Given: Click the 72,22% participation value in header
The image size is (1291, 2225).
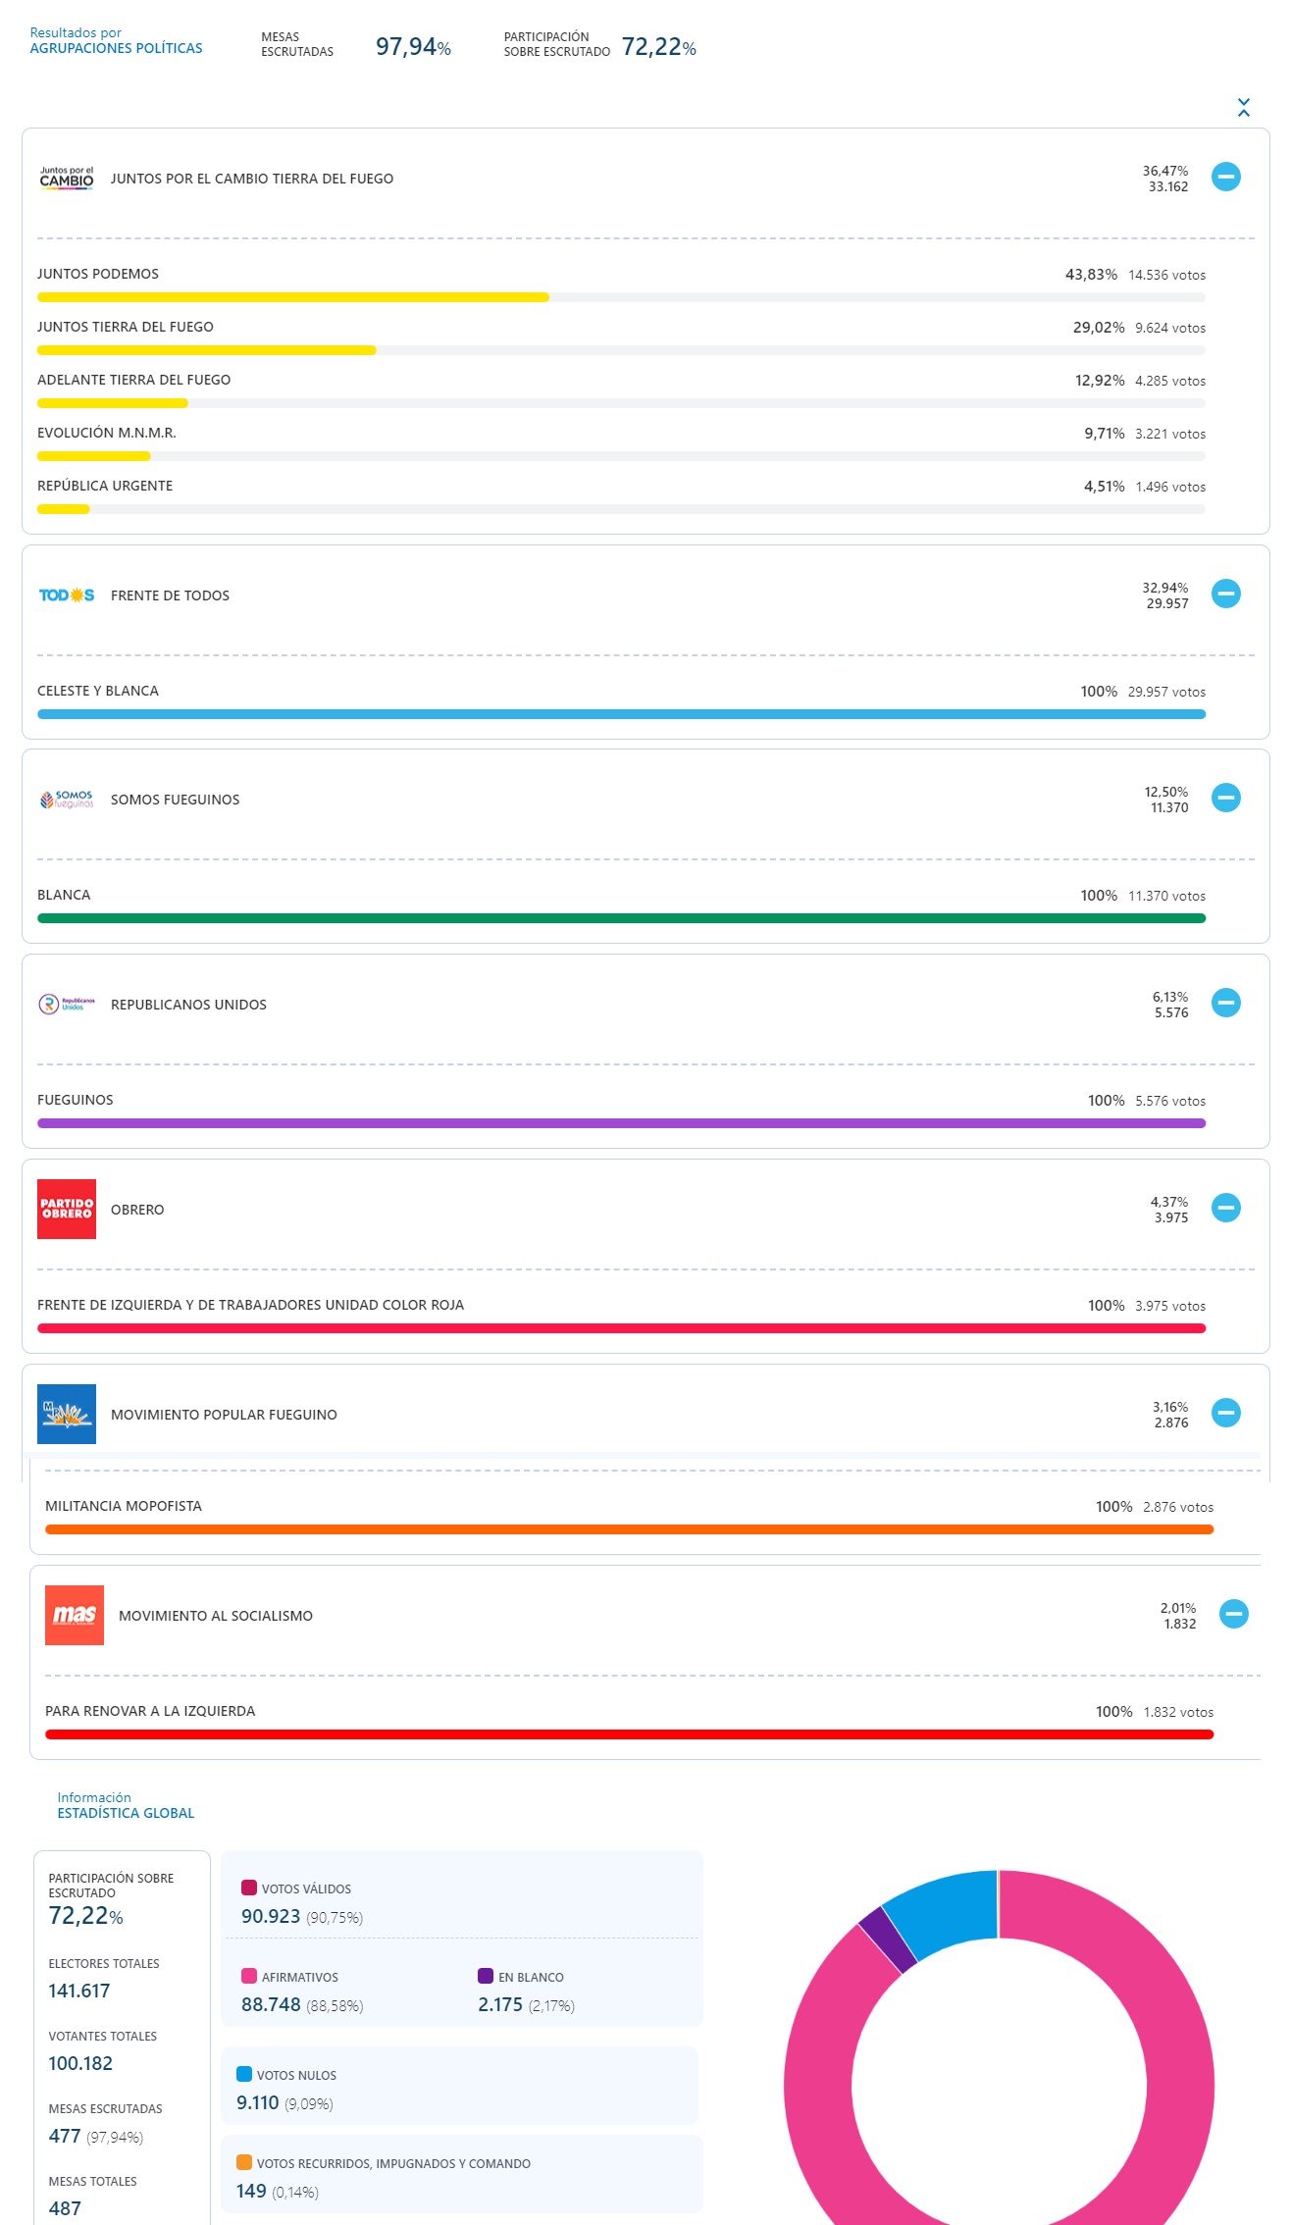Looking at the screenshot, I should point(658,47).
